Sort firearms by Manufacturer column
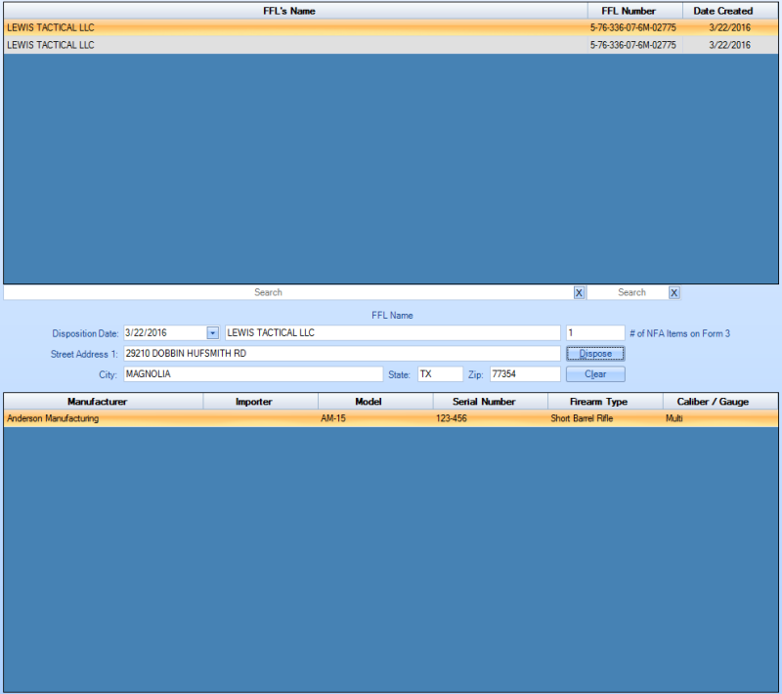 pos(104,402)
